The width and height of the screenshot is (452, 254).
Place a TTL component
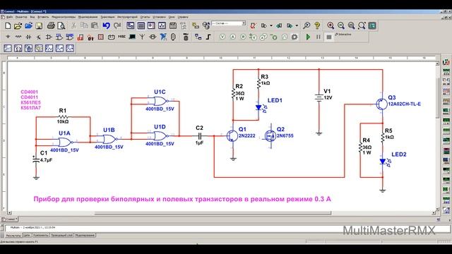[59, 37]
